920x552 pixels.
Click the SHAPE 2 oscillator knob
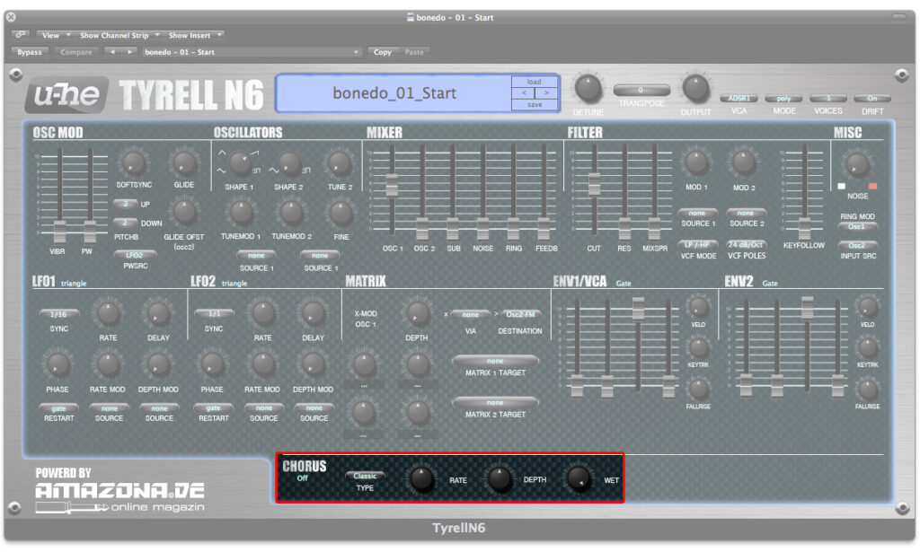pyautogui.click(x=289, y=164)
